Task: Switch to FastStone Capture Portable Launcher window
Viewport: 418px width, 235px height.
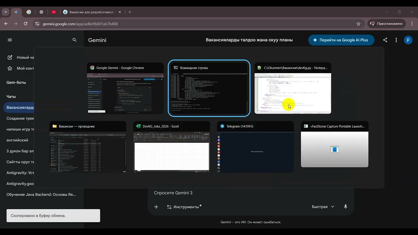Action: [x=335, y=144]
